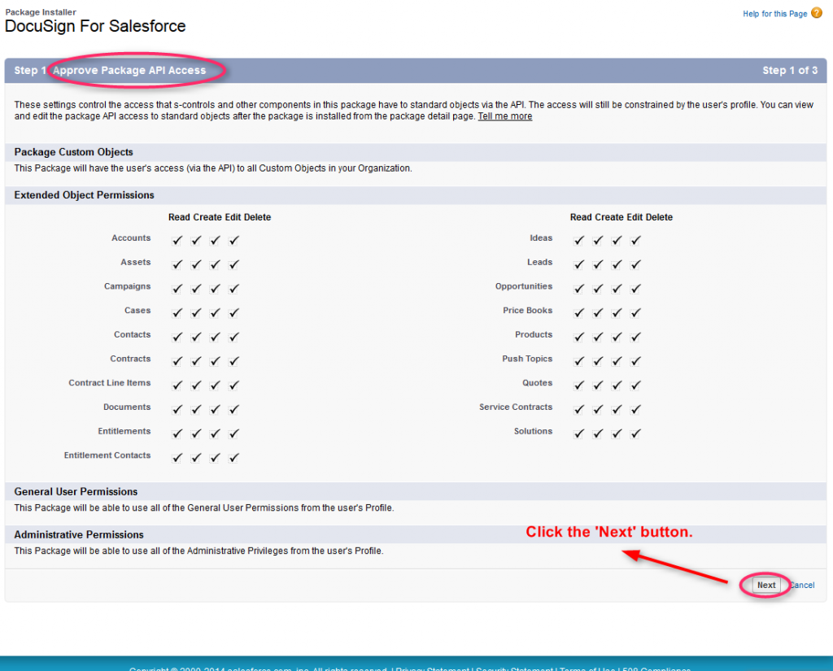Screen dimensions: 833x671
Task: Click the Documents Read checkmark
Action: [177, 410]
